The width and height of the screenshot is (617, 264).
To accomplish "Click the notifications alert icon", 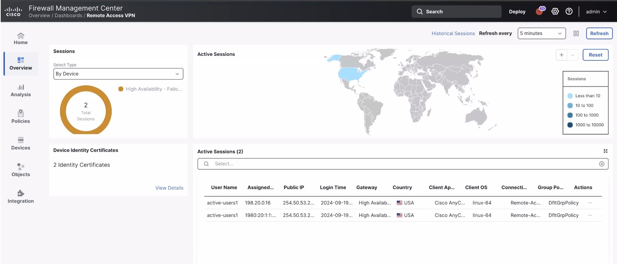I will tap(539, 12).
